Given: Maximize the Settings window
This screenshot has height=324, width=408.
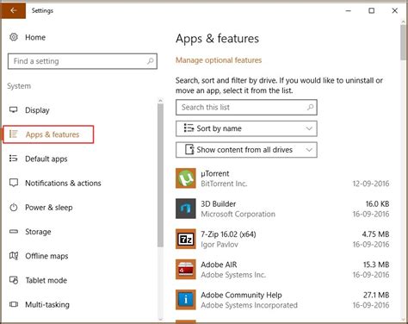Looking at the screenshot, I should pos(372,10).
